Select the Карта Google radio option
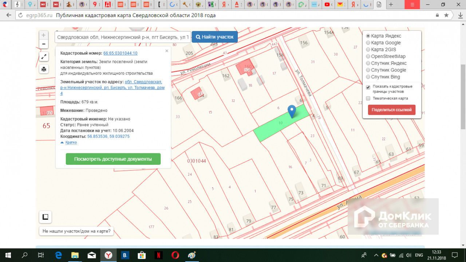 pyautogui.click(x=368, y=43)
